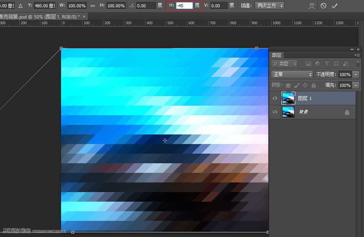Click the top-left transform handle
Screen dimensions: 364x237
[x=61, y=48]
